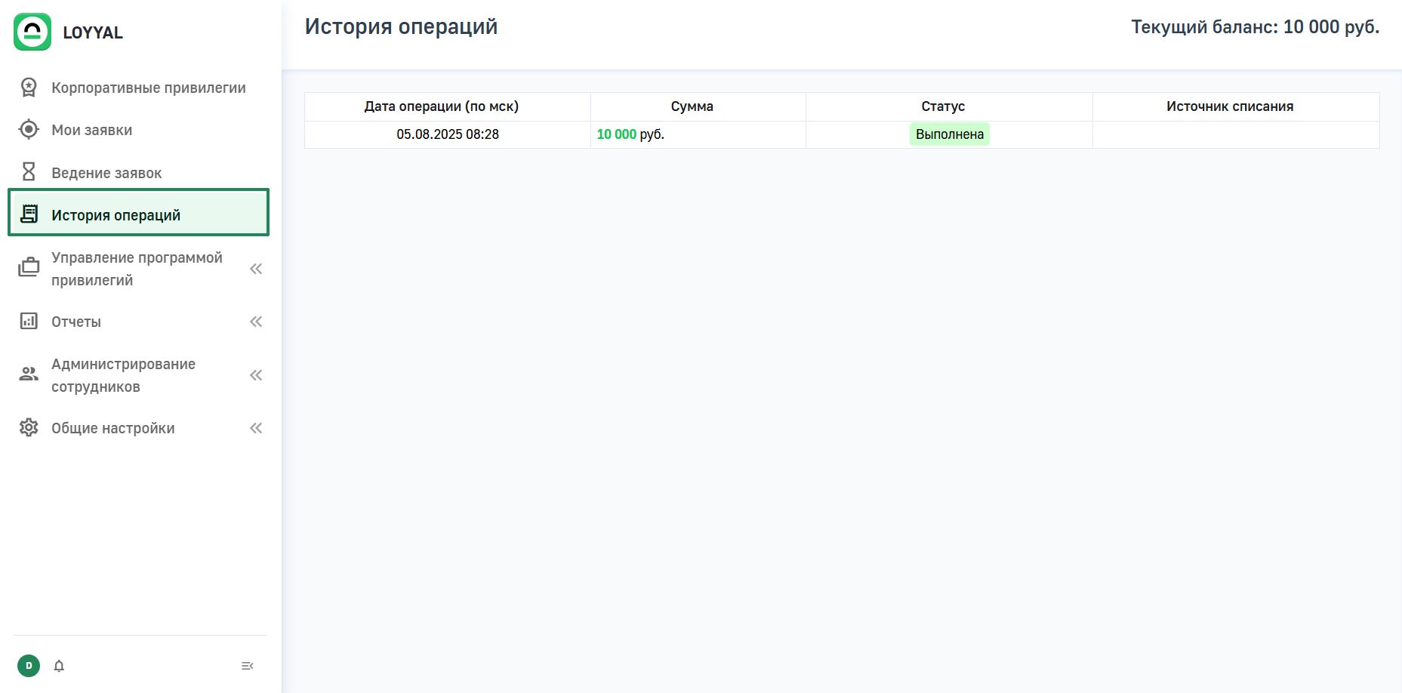
Task: Select Ведение заявок in sidebar
Action: (x=106, y=173)
